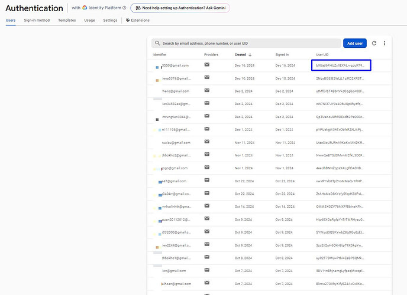Viewport: 407px width, 295px height.
Task: Toggle sort arrow next to Created column
Action: (x=250, y=54)
